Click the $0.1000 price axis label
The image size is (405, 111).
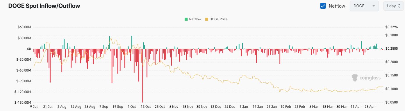click(x=391, y=89)
